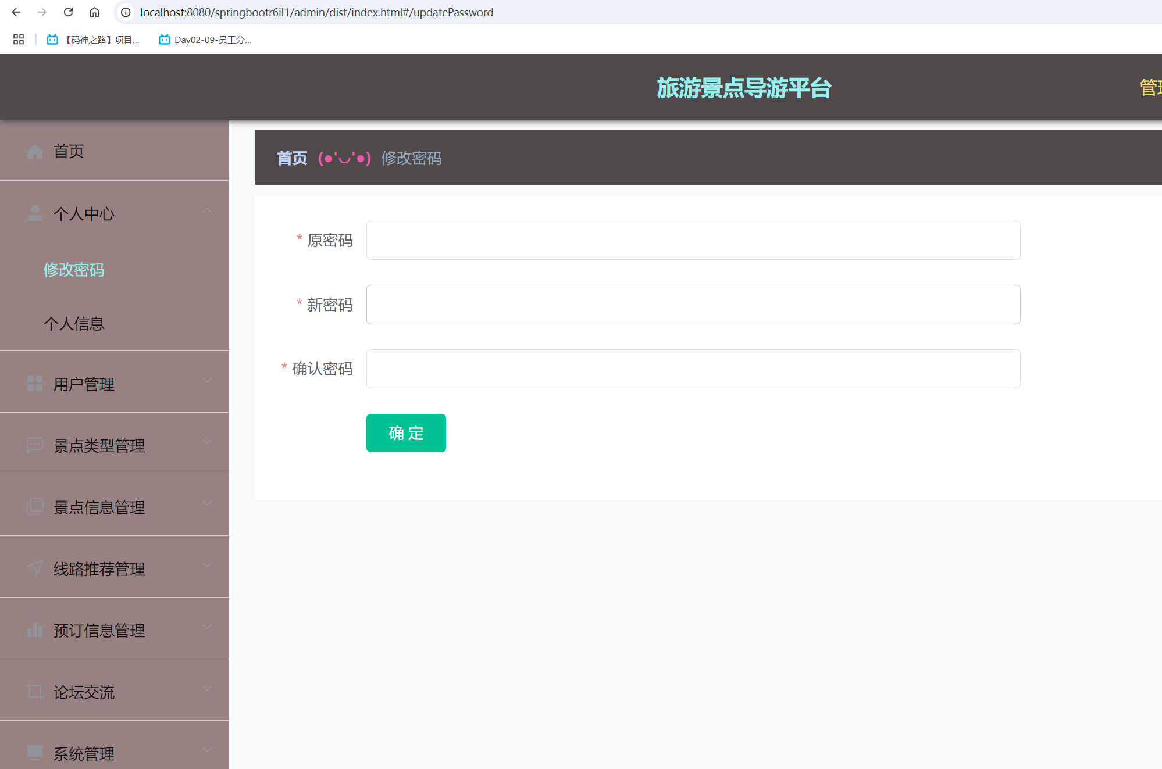1162x769 pixels.
Task: Select the person icon for 个人中心
Action: tap(34, 213)
